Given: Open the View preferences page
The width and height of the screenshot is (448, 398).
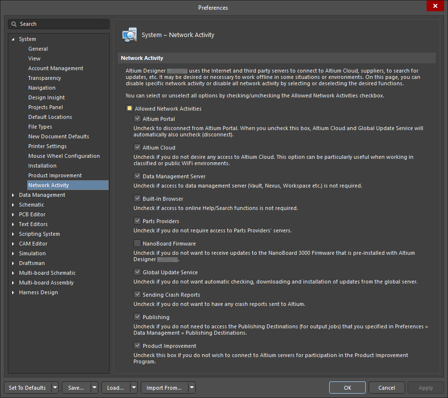Looking at the screenshot, I should pos(34,58).
